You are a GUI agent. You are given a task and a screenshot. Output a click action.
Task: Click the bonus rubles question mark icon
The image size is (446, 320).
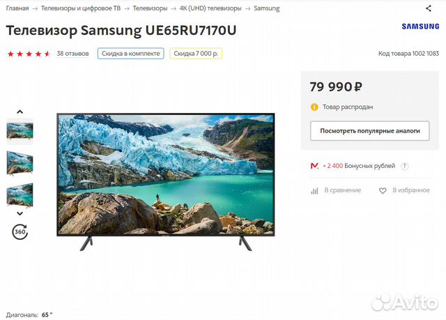point(404,166)
